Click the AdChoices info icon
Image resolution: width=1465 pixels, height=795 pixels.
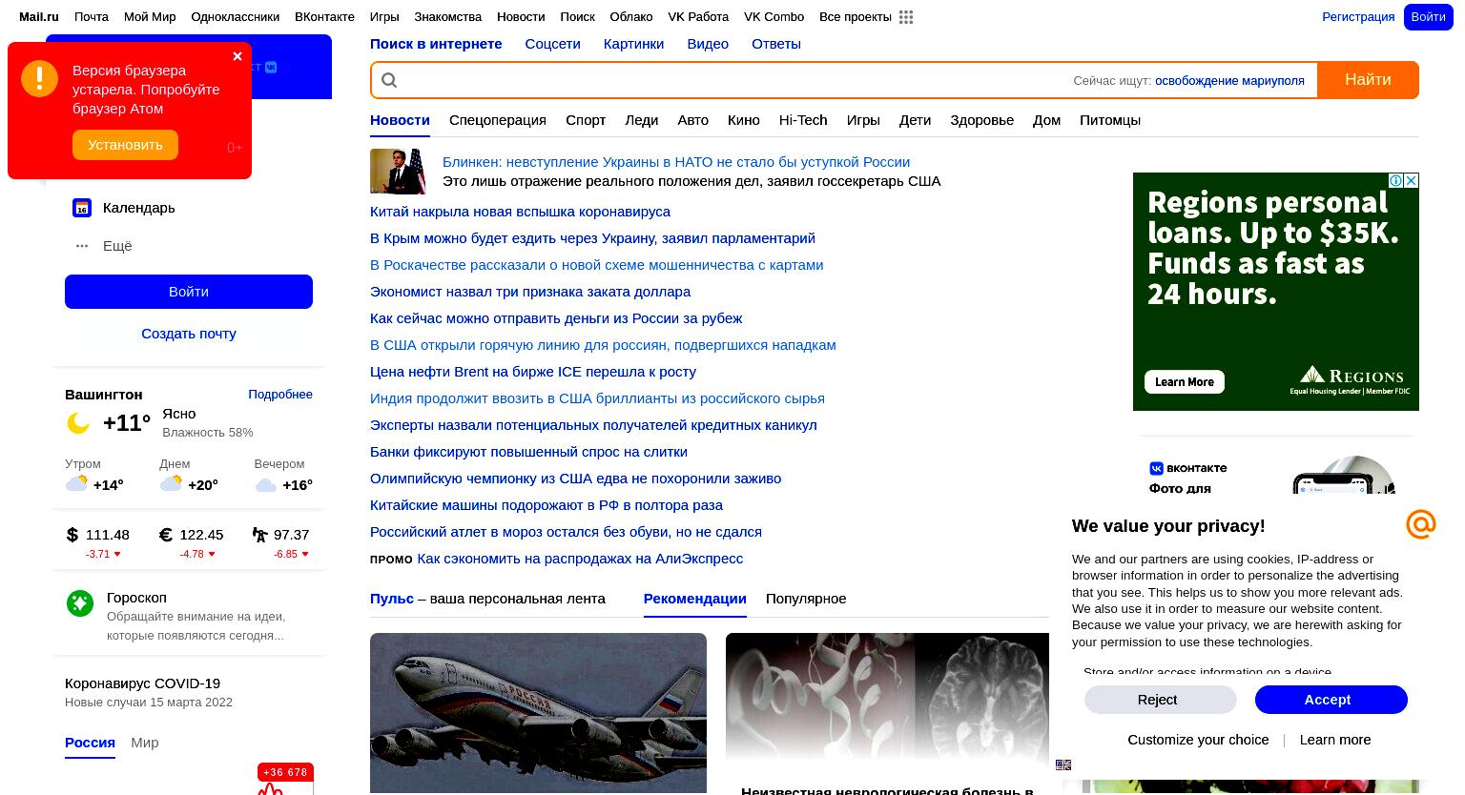pos(1396,180)
